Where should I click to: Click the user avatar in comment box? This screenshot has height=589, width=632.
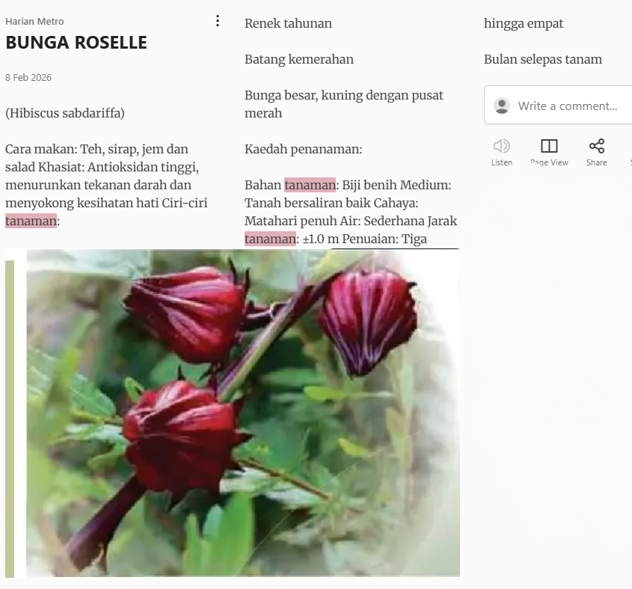(502, 106)
